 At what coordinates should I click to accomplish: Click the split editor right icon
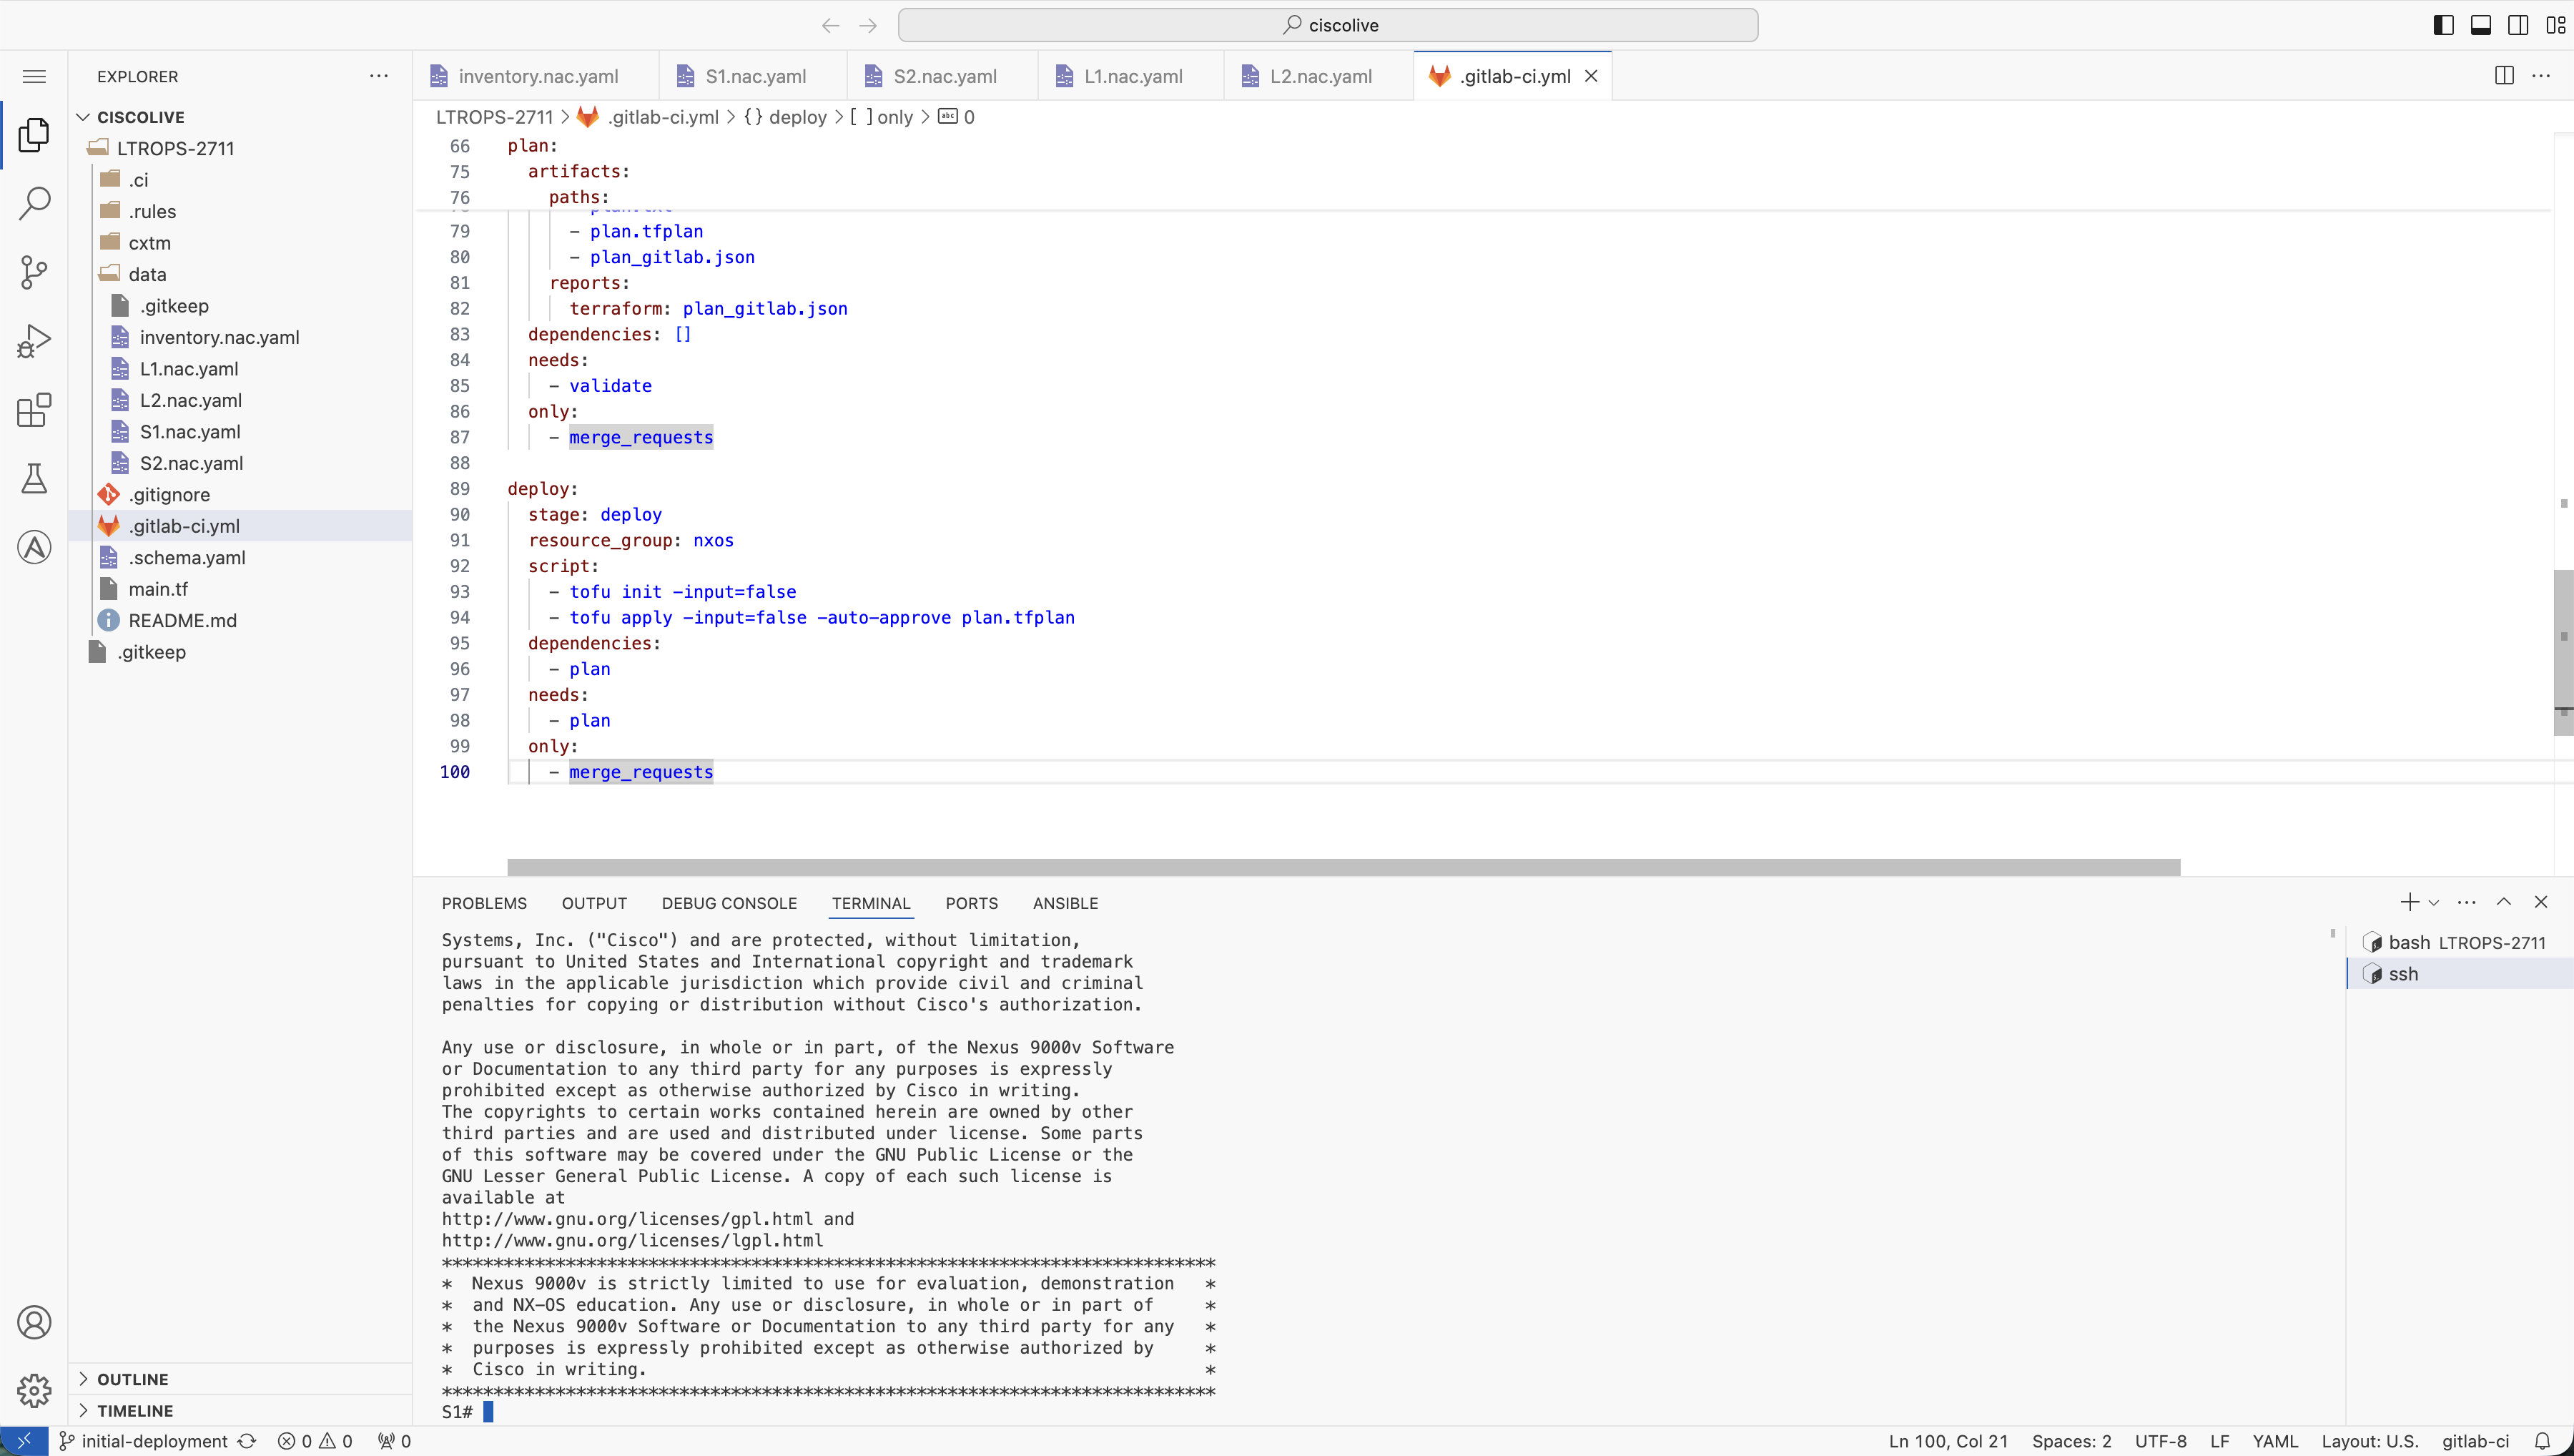point(2503,76)
